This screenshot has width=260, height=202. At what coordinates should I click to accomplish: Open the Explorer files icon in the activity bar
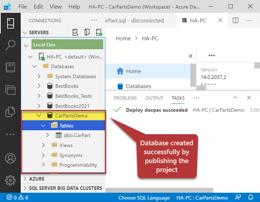[10, 112]
